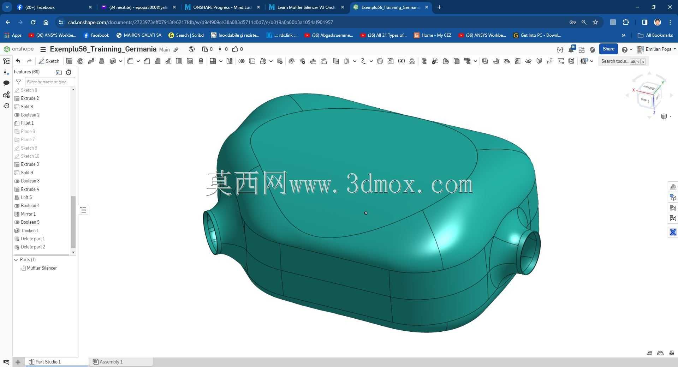The width and height of the screenshot is (678, 367).
Task: Collapse the Parts (1) section
Action: 16,260
